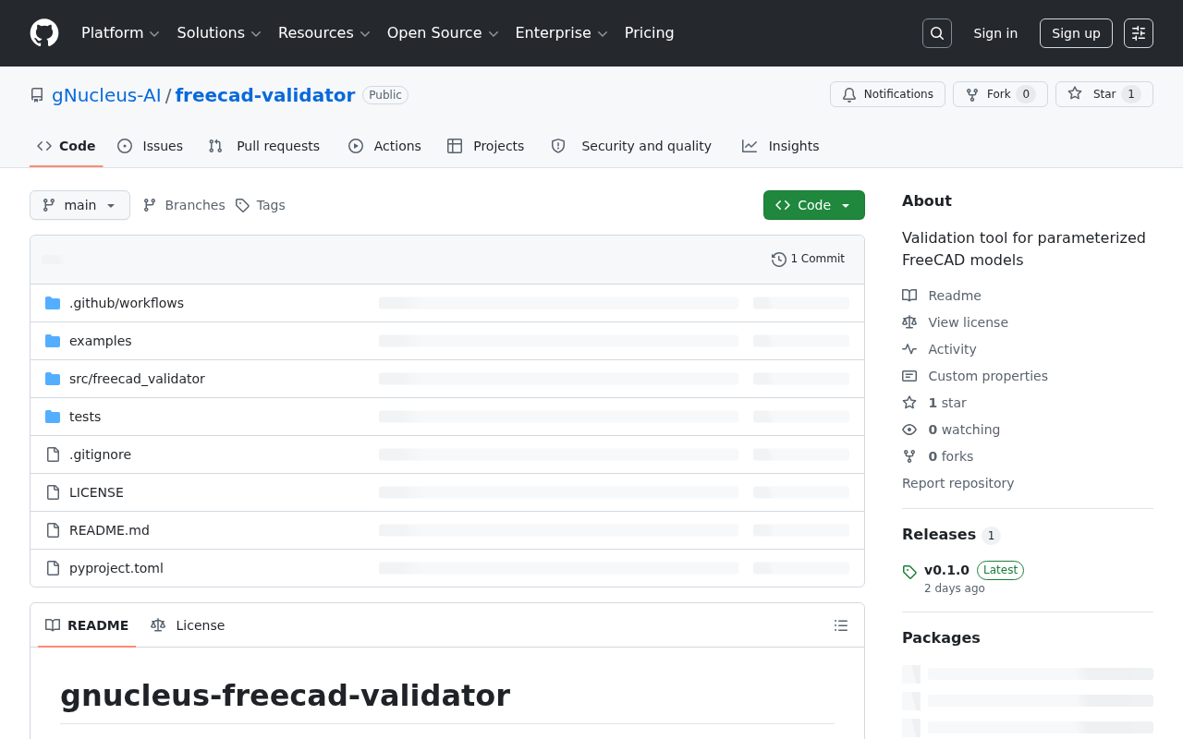The width and height of the screenshot is (1183, 739).
Task: Open the Pricing link
Action: [x=650, y=33]
